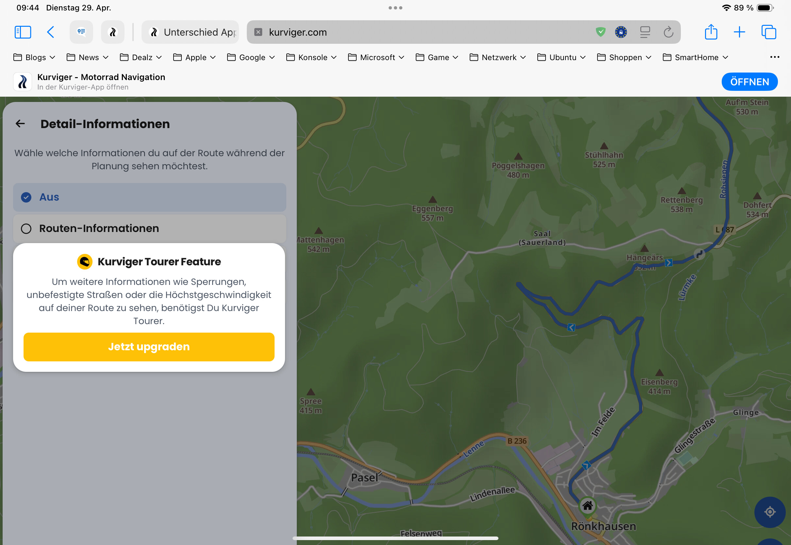This screenshot has width=791, height=545.
Task: Click the multitasking three-dots at top
Action: 395,8
